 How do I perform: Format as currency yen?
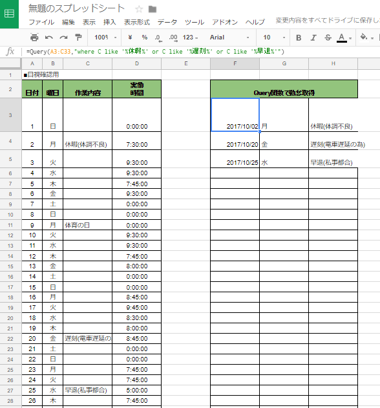[x=130, y=38]
